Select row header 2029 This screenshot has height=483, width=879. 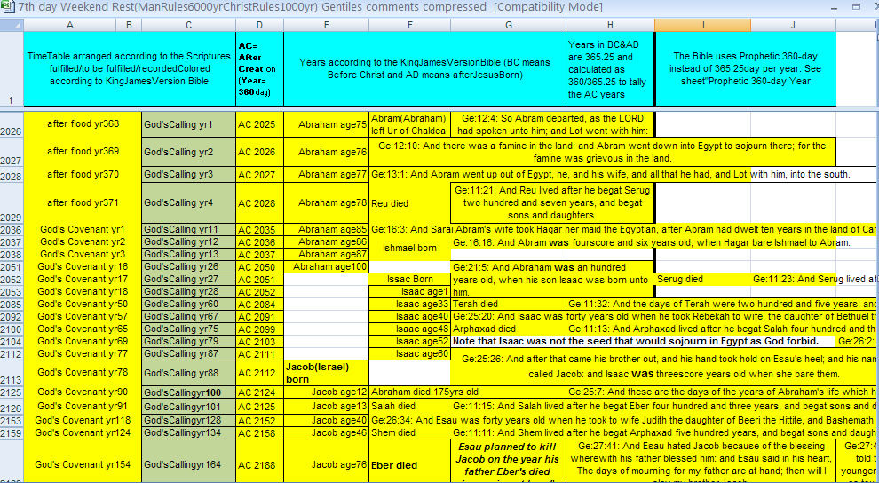click(x=12, y=202)
